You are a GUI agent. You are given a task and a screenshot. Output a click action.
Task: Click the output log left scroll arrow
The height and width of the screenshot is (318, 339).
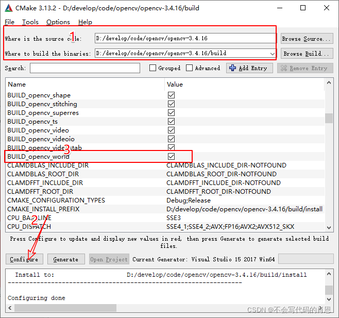[10, 308]
